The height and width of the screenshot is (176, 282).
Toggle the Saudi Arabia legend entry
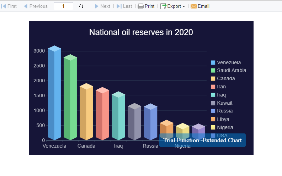(x=228, y=70)
